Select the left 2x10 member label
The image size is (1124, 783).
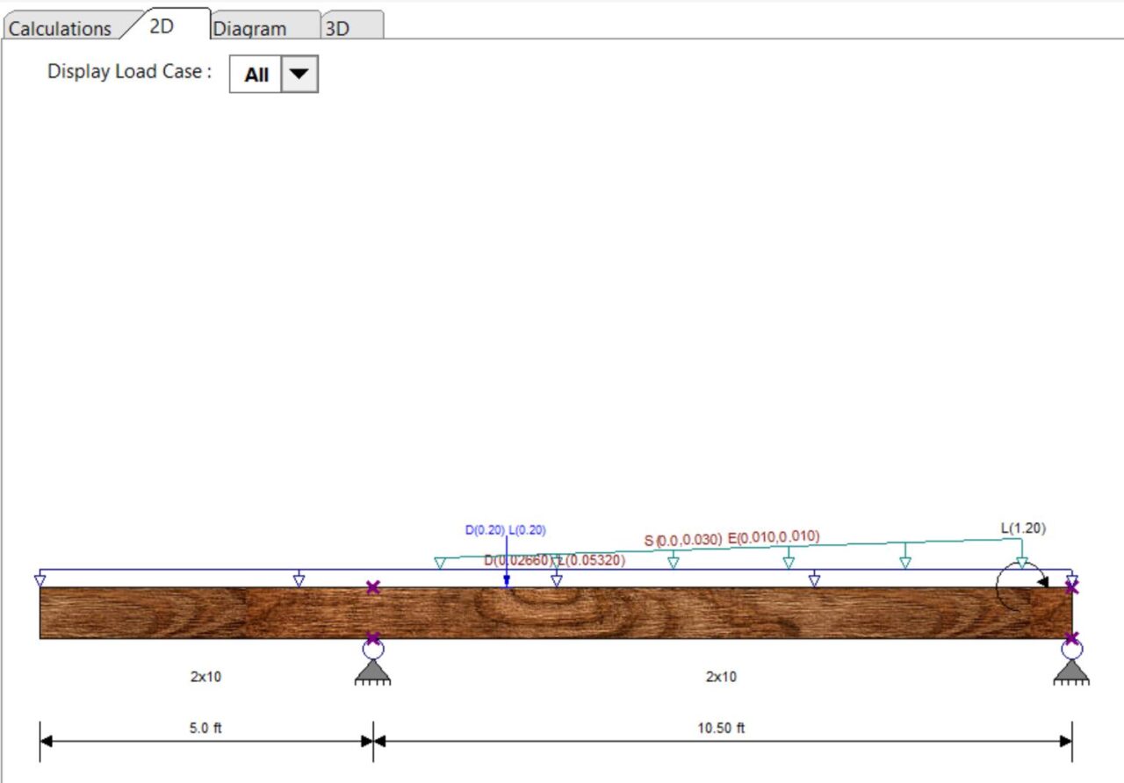(x=204, y=677)
